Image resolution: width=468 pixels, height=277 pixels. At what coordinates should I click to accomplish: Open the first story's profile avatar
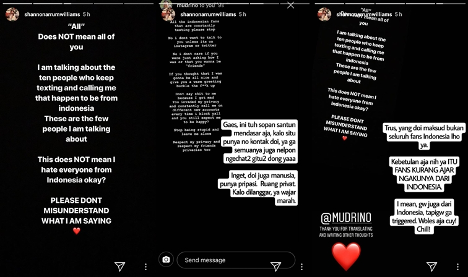(12, 14)
